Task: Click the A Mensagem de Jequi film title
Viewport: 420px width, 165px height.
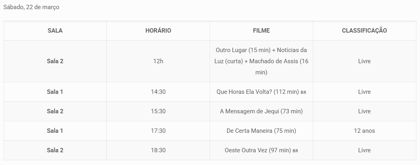Action: 261,111
